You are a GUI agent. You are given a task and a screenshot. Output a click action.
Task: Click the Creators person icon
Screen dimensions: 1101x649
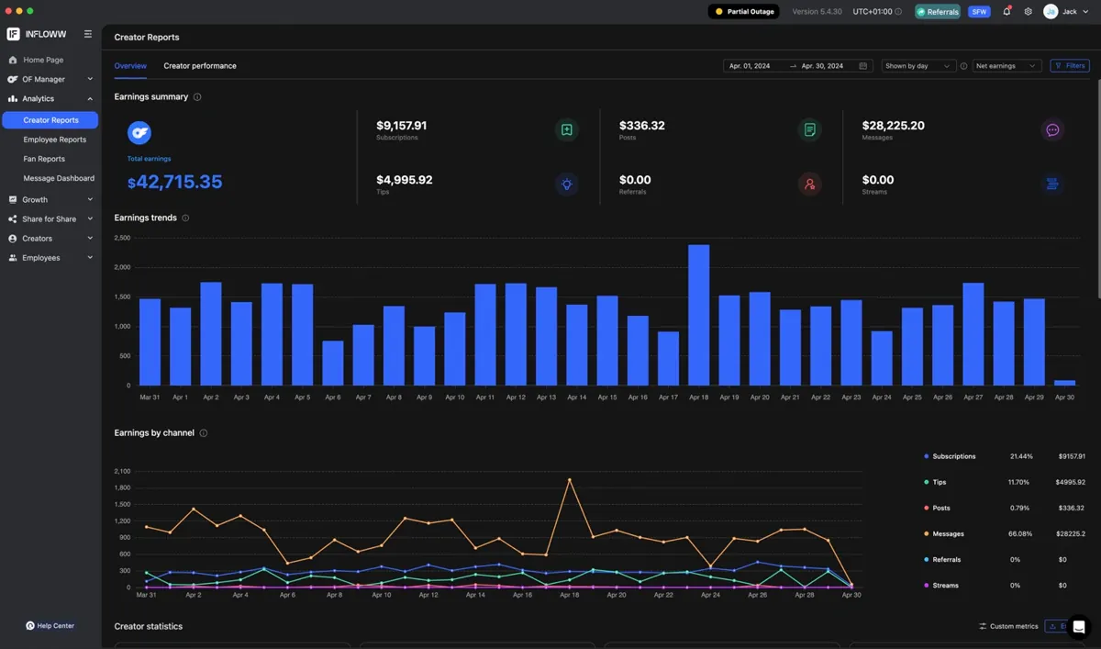tap(13, 239)
